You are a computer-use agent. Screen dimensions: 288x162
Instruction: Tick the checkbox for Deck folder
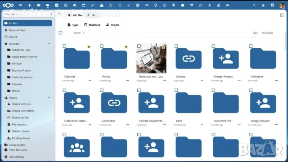tap(176, 90)
